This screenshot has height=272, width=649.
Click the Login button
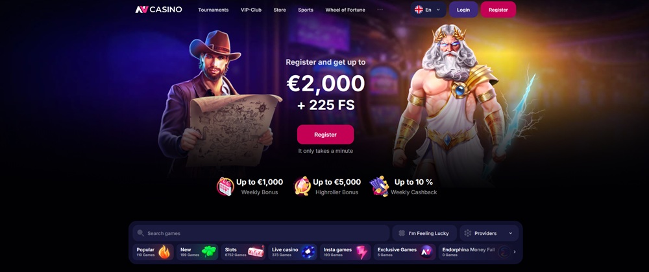tap(463, 10)
